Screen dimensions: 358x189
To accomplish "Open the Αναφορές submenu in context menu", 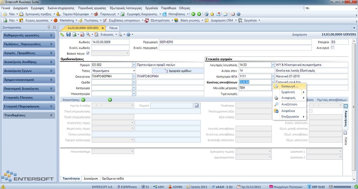I will [x=290, y=98].
